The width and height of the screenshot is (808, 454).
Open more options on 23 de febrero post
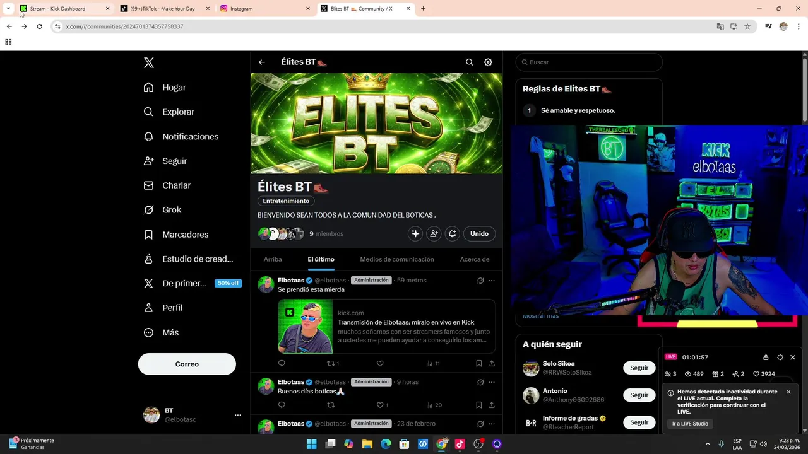(492, 424)
